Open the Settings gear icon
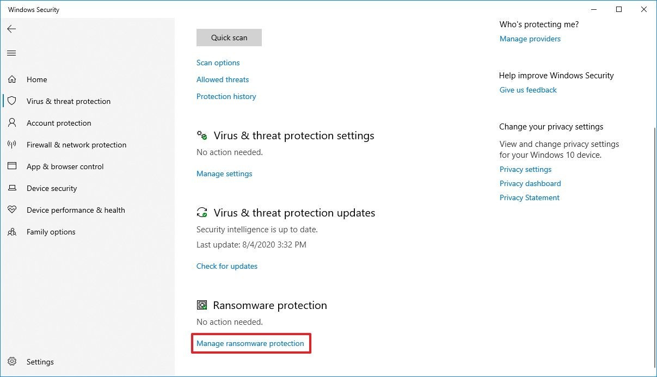This screenshot has height=377, width=657. coord(13,362)
